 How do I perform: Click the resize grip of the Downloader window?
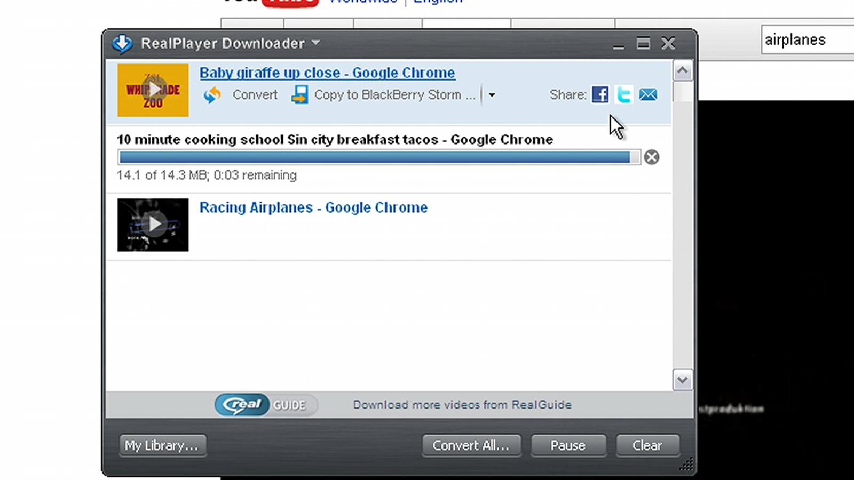coord(686,464)
